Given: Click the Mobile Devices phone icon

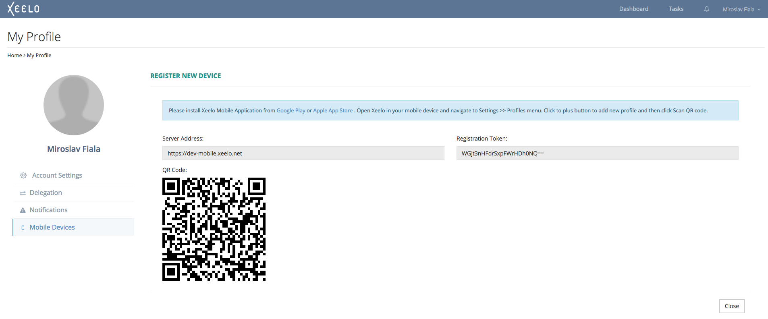Looking at the screenshot, I should (23, 228).
